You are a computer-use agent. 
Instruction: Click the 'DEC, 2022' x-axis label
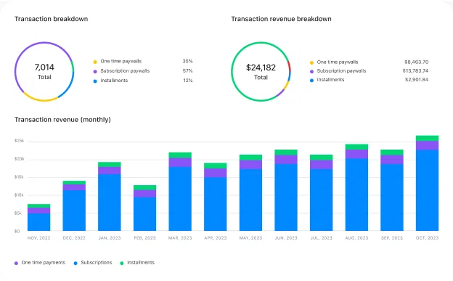pyautogui.click(x=74, y=238)
